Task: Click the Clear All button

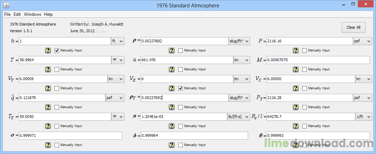Action: point(353,27)
